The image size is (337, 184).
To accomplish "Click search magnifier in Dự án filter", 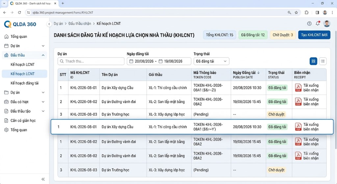I will (x=62, y=61).
